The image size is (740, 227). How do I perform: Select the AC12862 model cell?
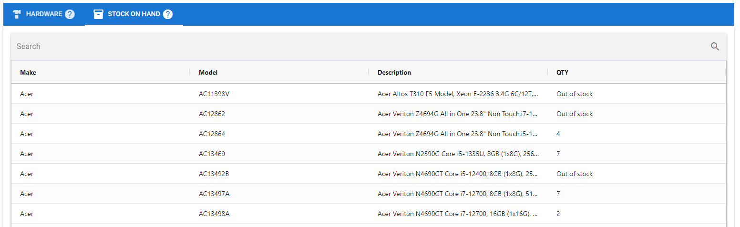[212, 114]
